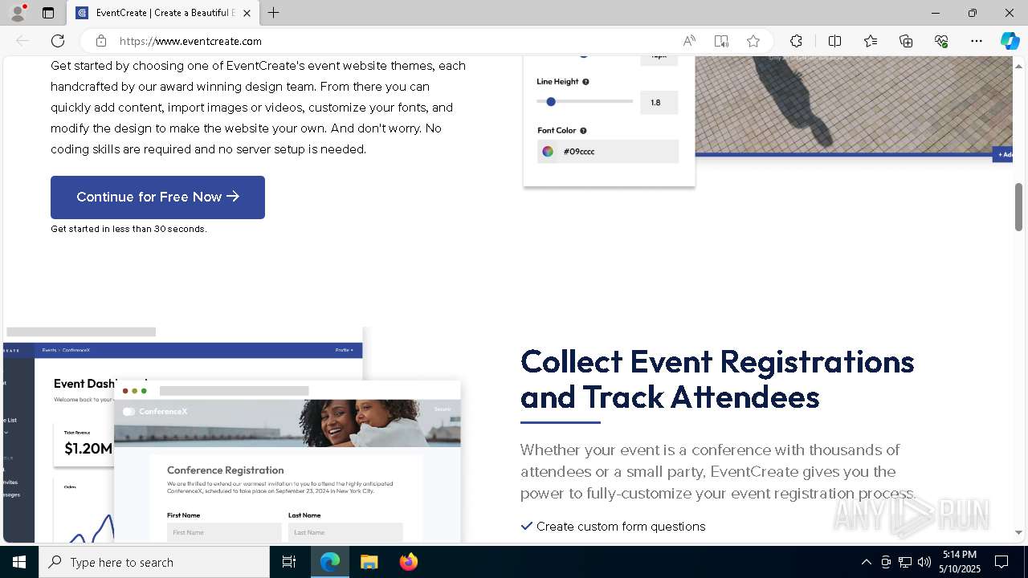The width and height of the screenshot is (1028, 578).
Task: Click the Line Height help icon
Action: [585, 82]
